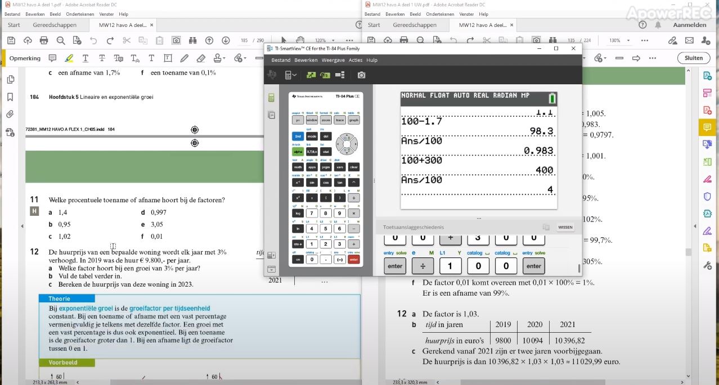Image resolution: width=719 pixels, height=385 pixels.
Task: Click the green alpha key on calculator
Action: 298,152
